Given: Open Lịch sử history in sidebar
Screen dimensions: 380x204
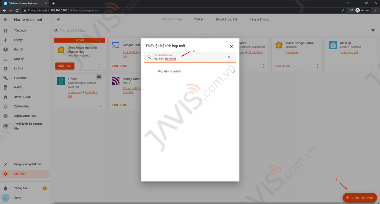Looking at the screenshot, I should click(x=25, y=68).
